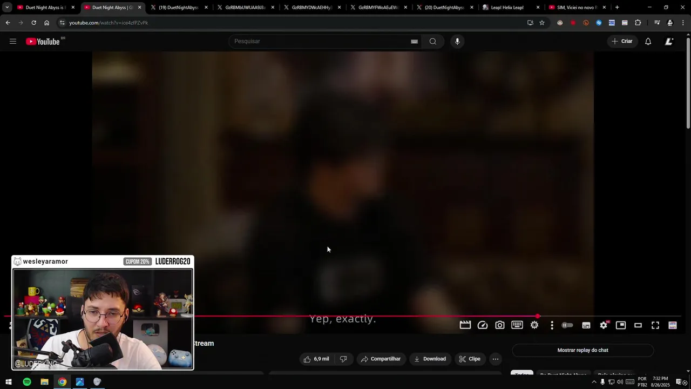Open the playback speed gauge control
This screenshot has height=389, width=691.
click(x=483, y=325)
